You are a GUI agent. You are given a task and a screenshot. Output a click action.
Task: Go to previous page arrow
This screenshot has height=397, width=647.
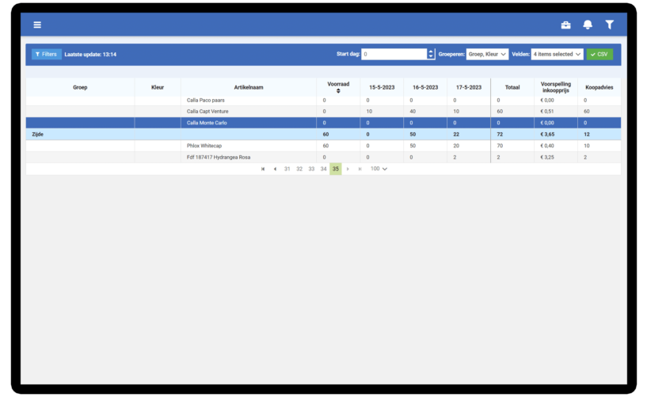pos(275,169)
